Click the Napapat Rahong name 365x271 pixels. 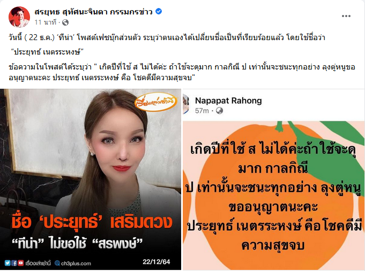click(x=228, y=100)
